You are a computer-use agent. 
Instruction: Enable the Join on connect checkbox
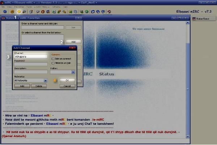coord(53,59)
